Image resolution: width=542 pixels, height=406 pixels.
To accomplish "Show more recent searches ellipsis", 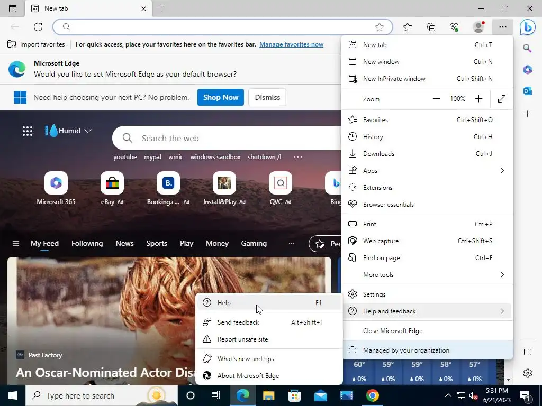I will tap(297, 156).
